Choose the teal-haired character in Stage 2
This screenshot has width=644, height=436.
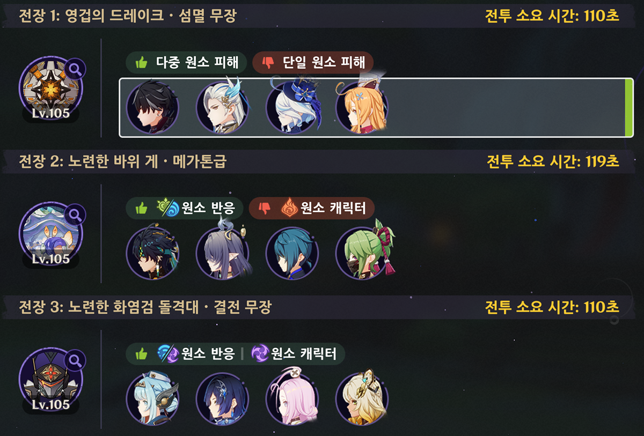(x=292, y=253)
